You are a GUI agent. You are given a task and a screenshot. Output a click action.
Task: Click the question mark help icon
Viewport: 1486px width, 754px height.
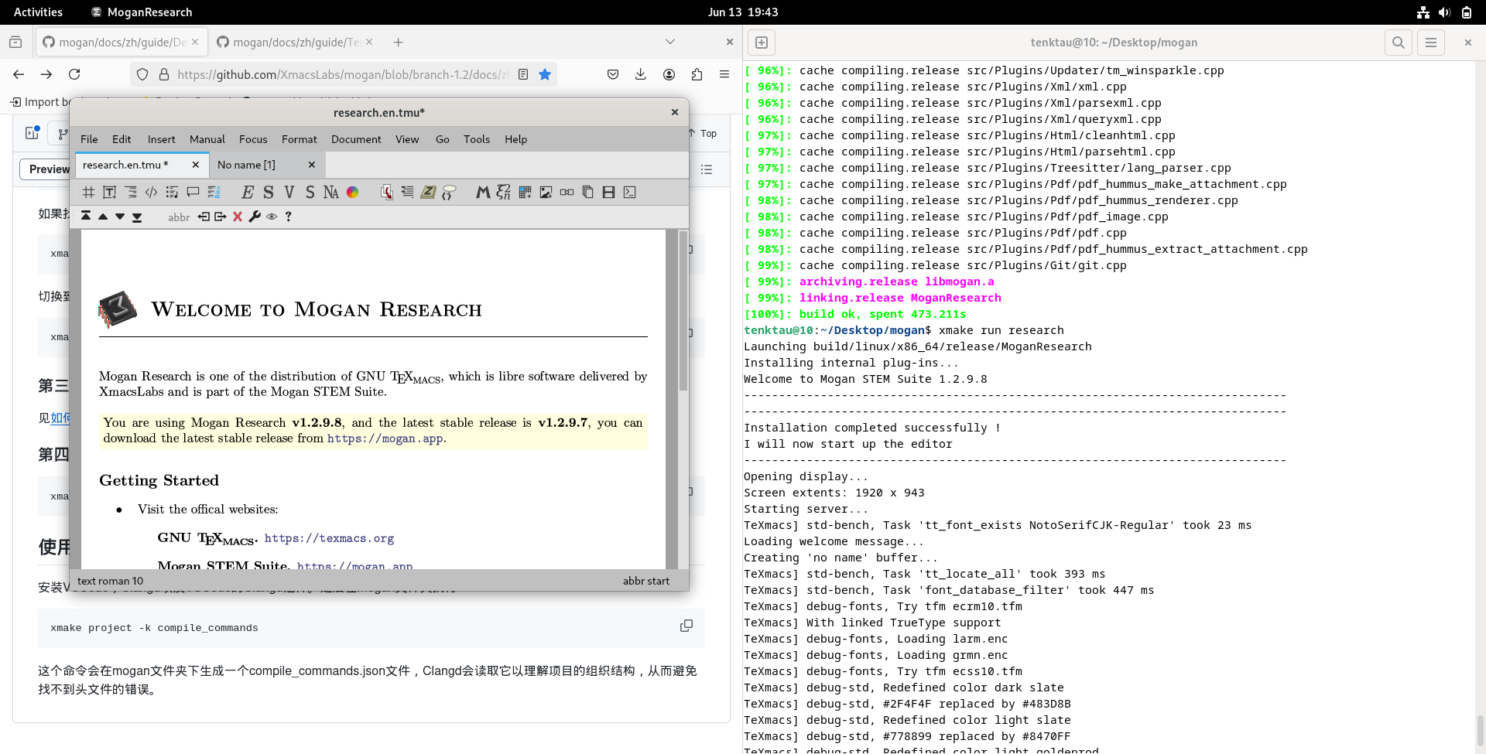pos(289,217)
